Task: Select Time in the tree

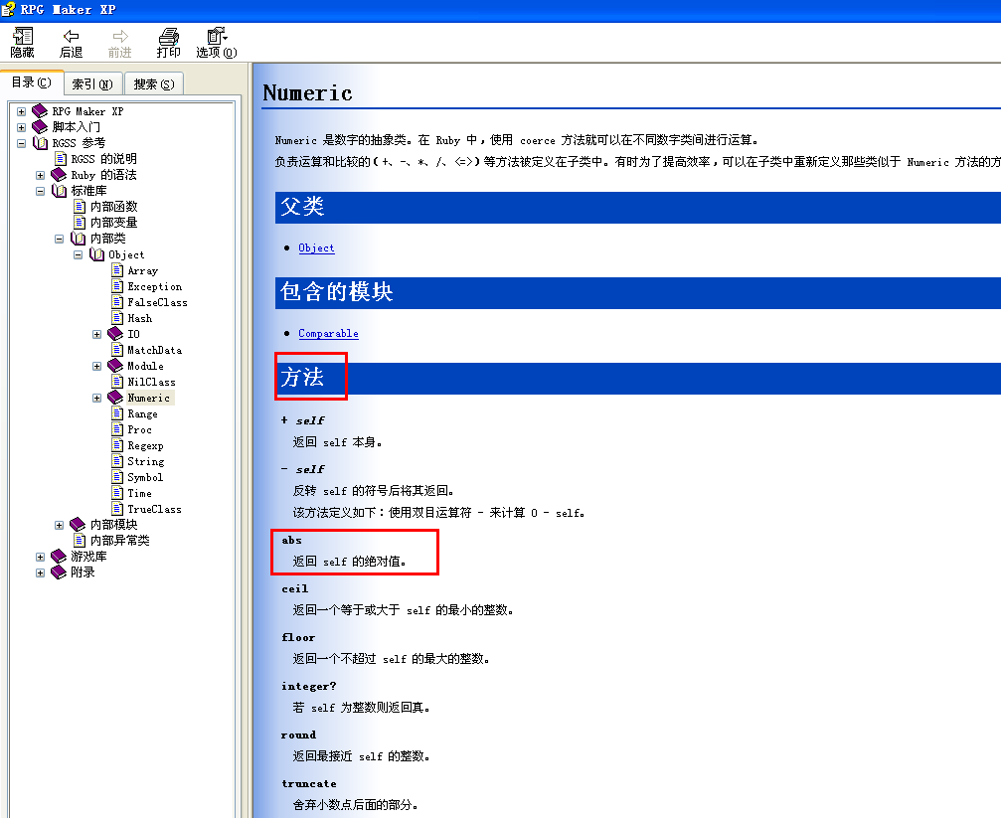Action: (x=140, y=493)
